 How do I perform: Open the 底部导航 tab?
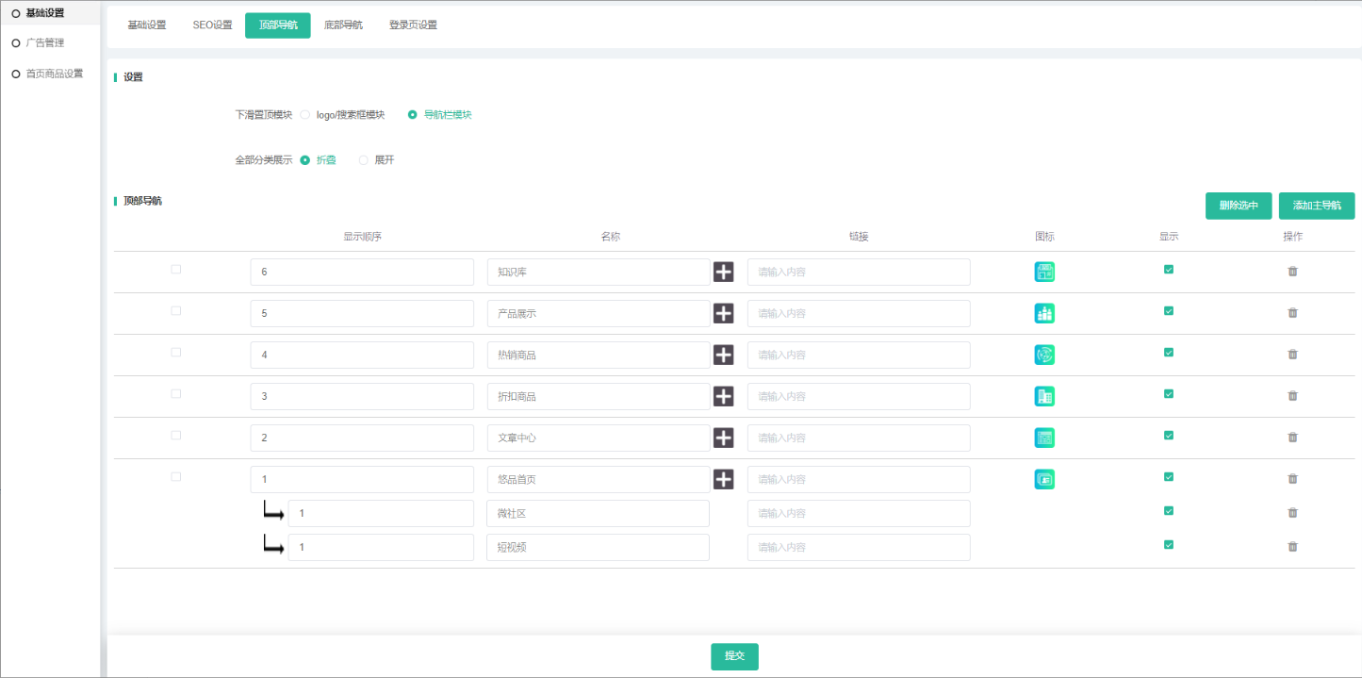pyautogui.click(x=343, y=25)
